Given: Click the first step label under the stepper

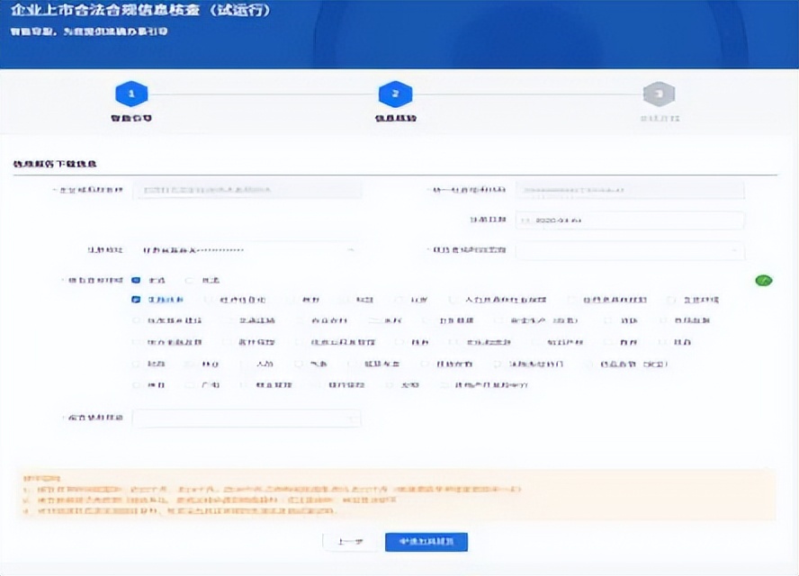Looking at the screenshot, I should coord(131,119).
